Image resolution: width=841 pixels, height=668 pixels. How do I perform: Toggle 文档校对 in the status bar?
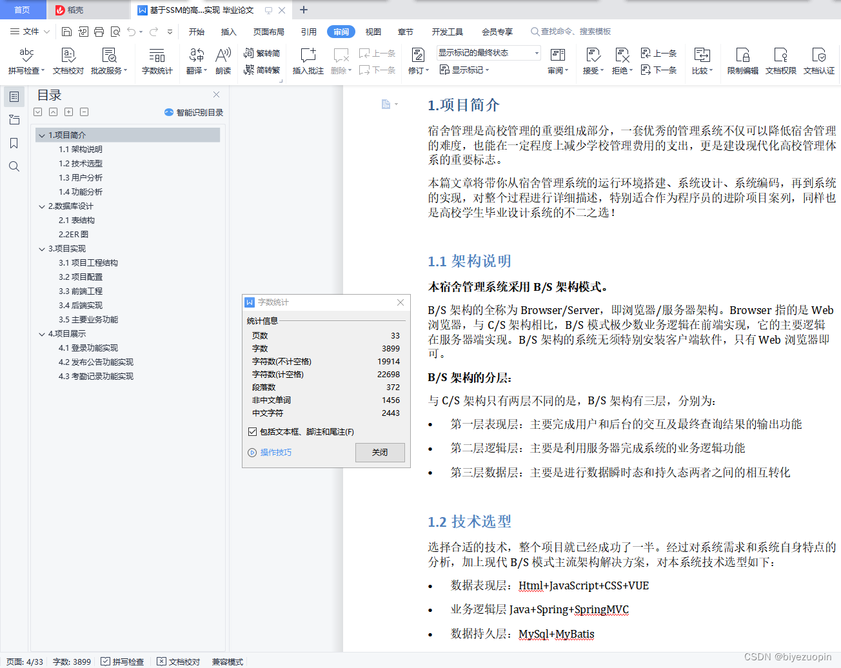tap(179, 662)
